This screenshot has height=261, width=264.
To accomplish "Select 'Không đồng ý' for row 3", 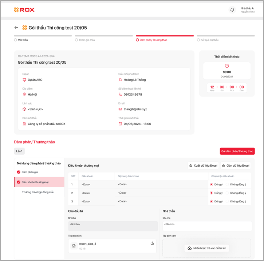I will click(228, 201).
